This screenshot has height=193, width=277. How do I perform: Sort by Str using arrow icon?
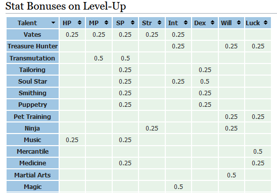click(159, 23)
